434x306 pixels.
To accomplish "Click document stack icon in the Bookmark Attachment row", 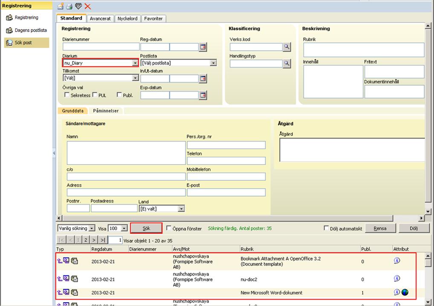I will [x=75, y=261].
